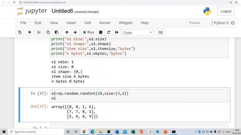Click the browser zoom magnifier icon
The width and height of the screenshot is (241, 135).
[231, 3]
